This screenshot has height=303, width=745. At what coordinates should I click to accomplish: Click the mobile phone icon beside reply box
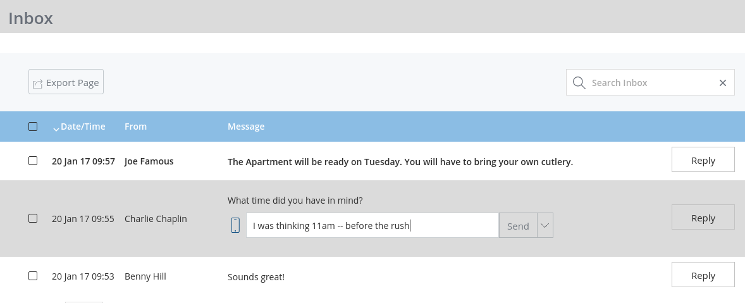(235, 225)
